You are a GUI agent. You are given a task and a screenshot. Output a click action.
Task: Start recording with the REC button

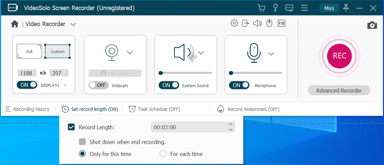[x=339, y=56]
